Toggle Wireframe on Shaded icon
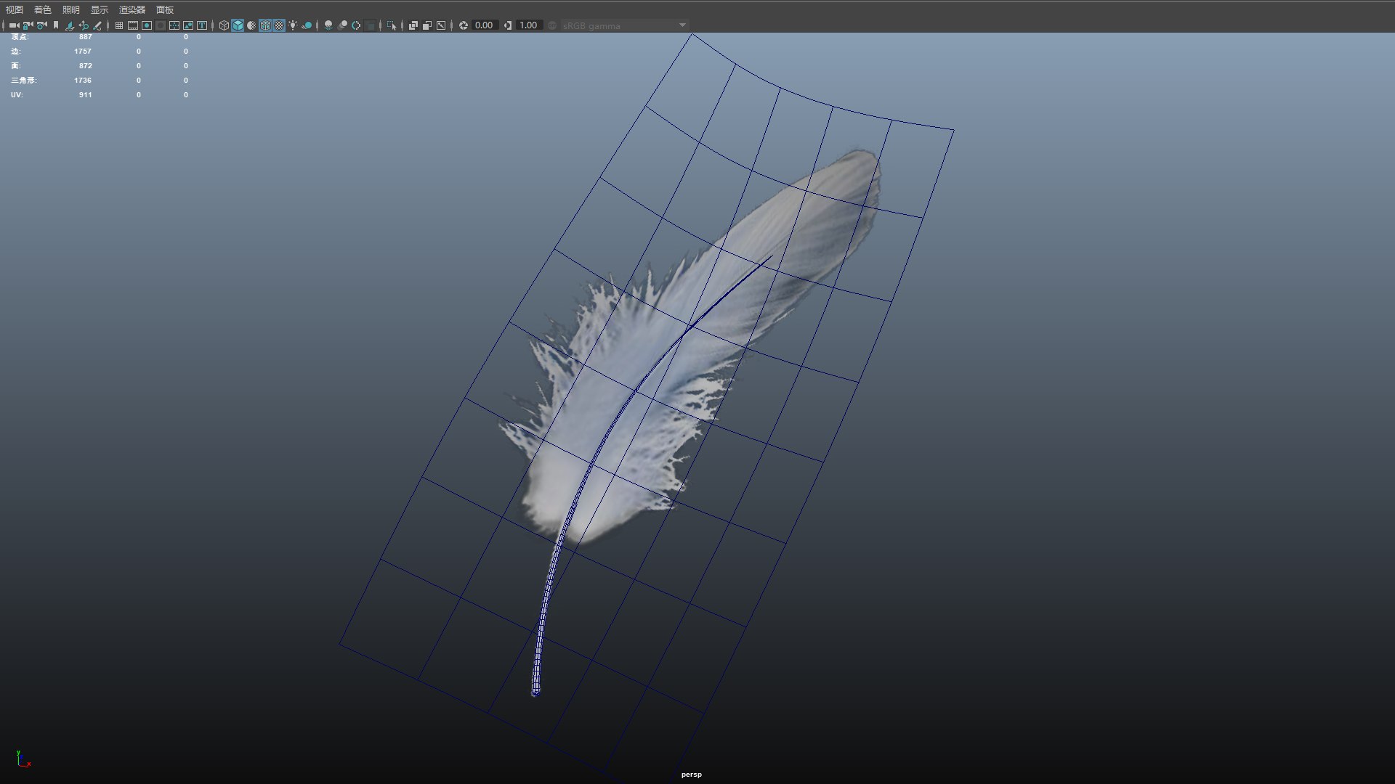The image size is (1395, 784). [265, 25]
